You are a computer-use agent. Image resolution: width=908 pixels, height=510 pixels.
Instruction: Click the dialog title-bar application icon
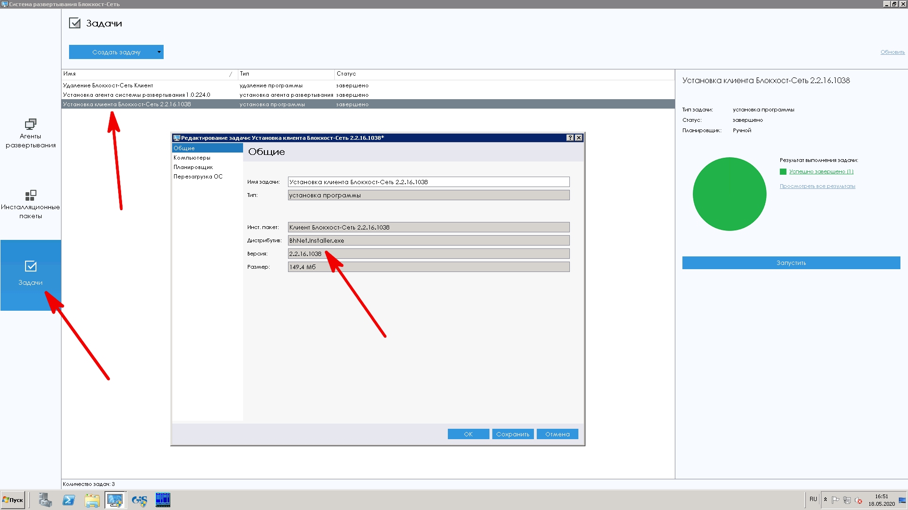177,138
